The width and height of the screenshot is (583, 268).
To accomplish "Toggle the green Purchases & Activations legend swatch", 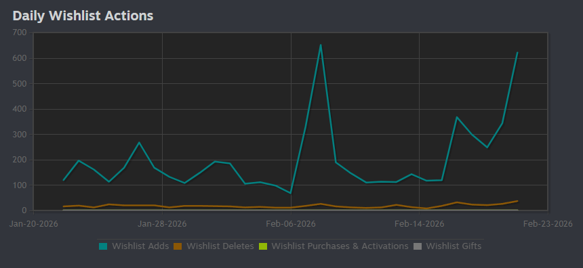I will tap(263, 246).
